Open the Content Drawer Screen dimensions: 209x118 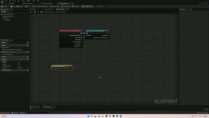click(x=5, y=113)
